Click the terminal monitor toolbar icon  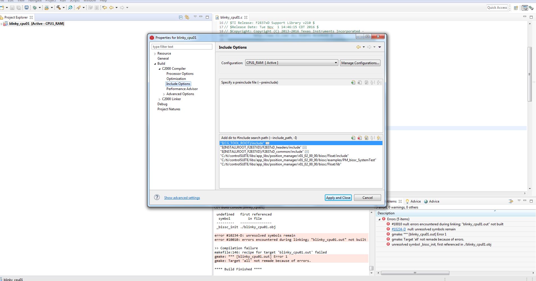point(27,8)
